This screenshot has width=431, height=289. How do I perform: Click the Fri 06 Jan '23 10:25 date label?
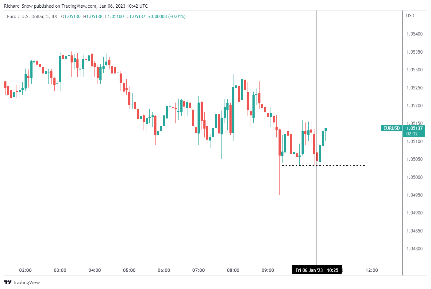point(317,270)
